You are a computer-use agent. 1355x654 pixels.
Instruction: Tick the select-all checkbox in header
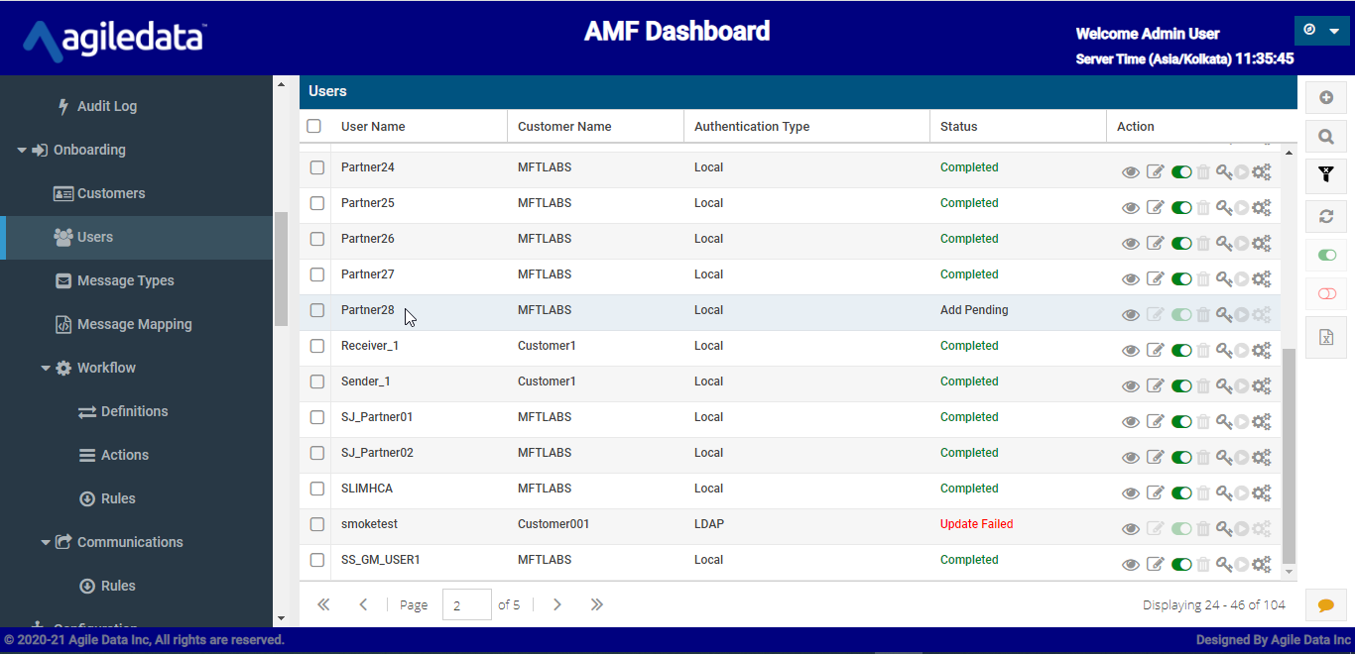(314, 126)
